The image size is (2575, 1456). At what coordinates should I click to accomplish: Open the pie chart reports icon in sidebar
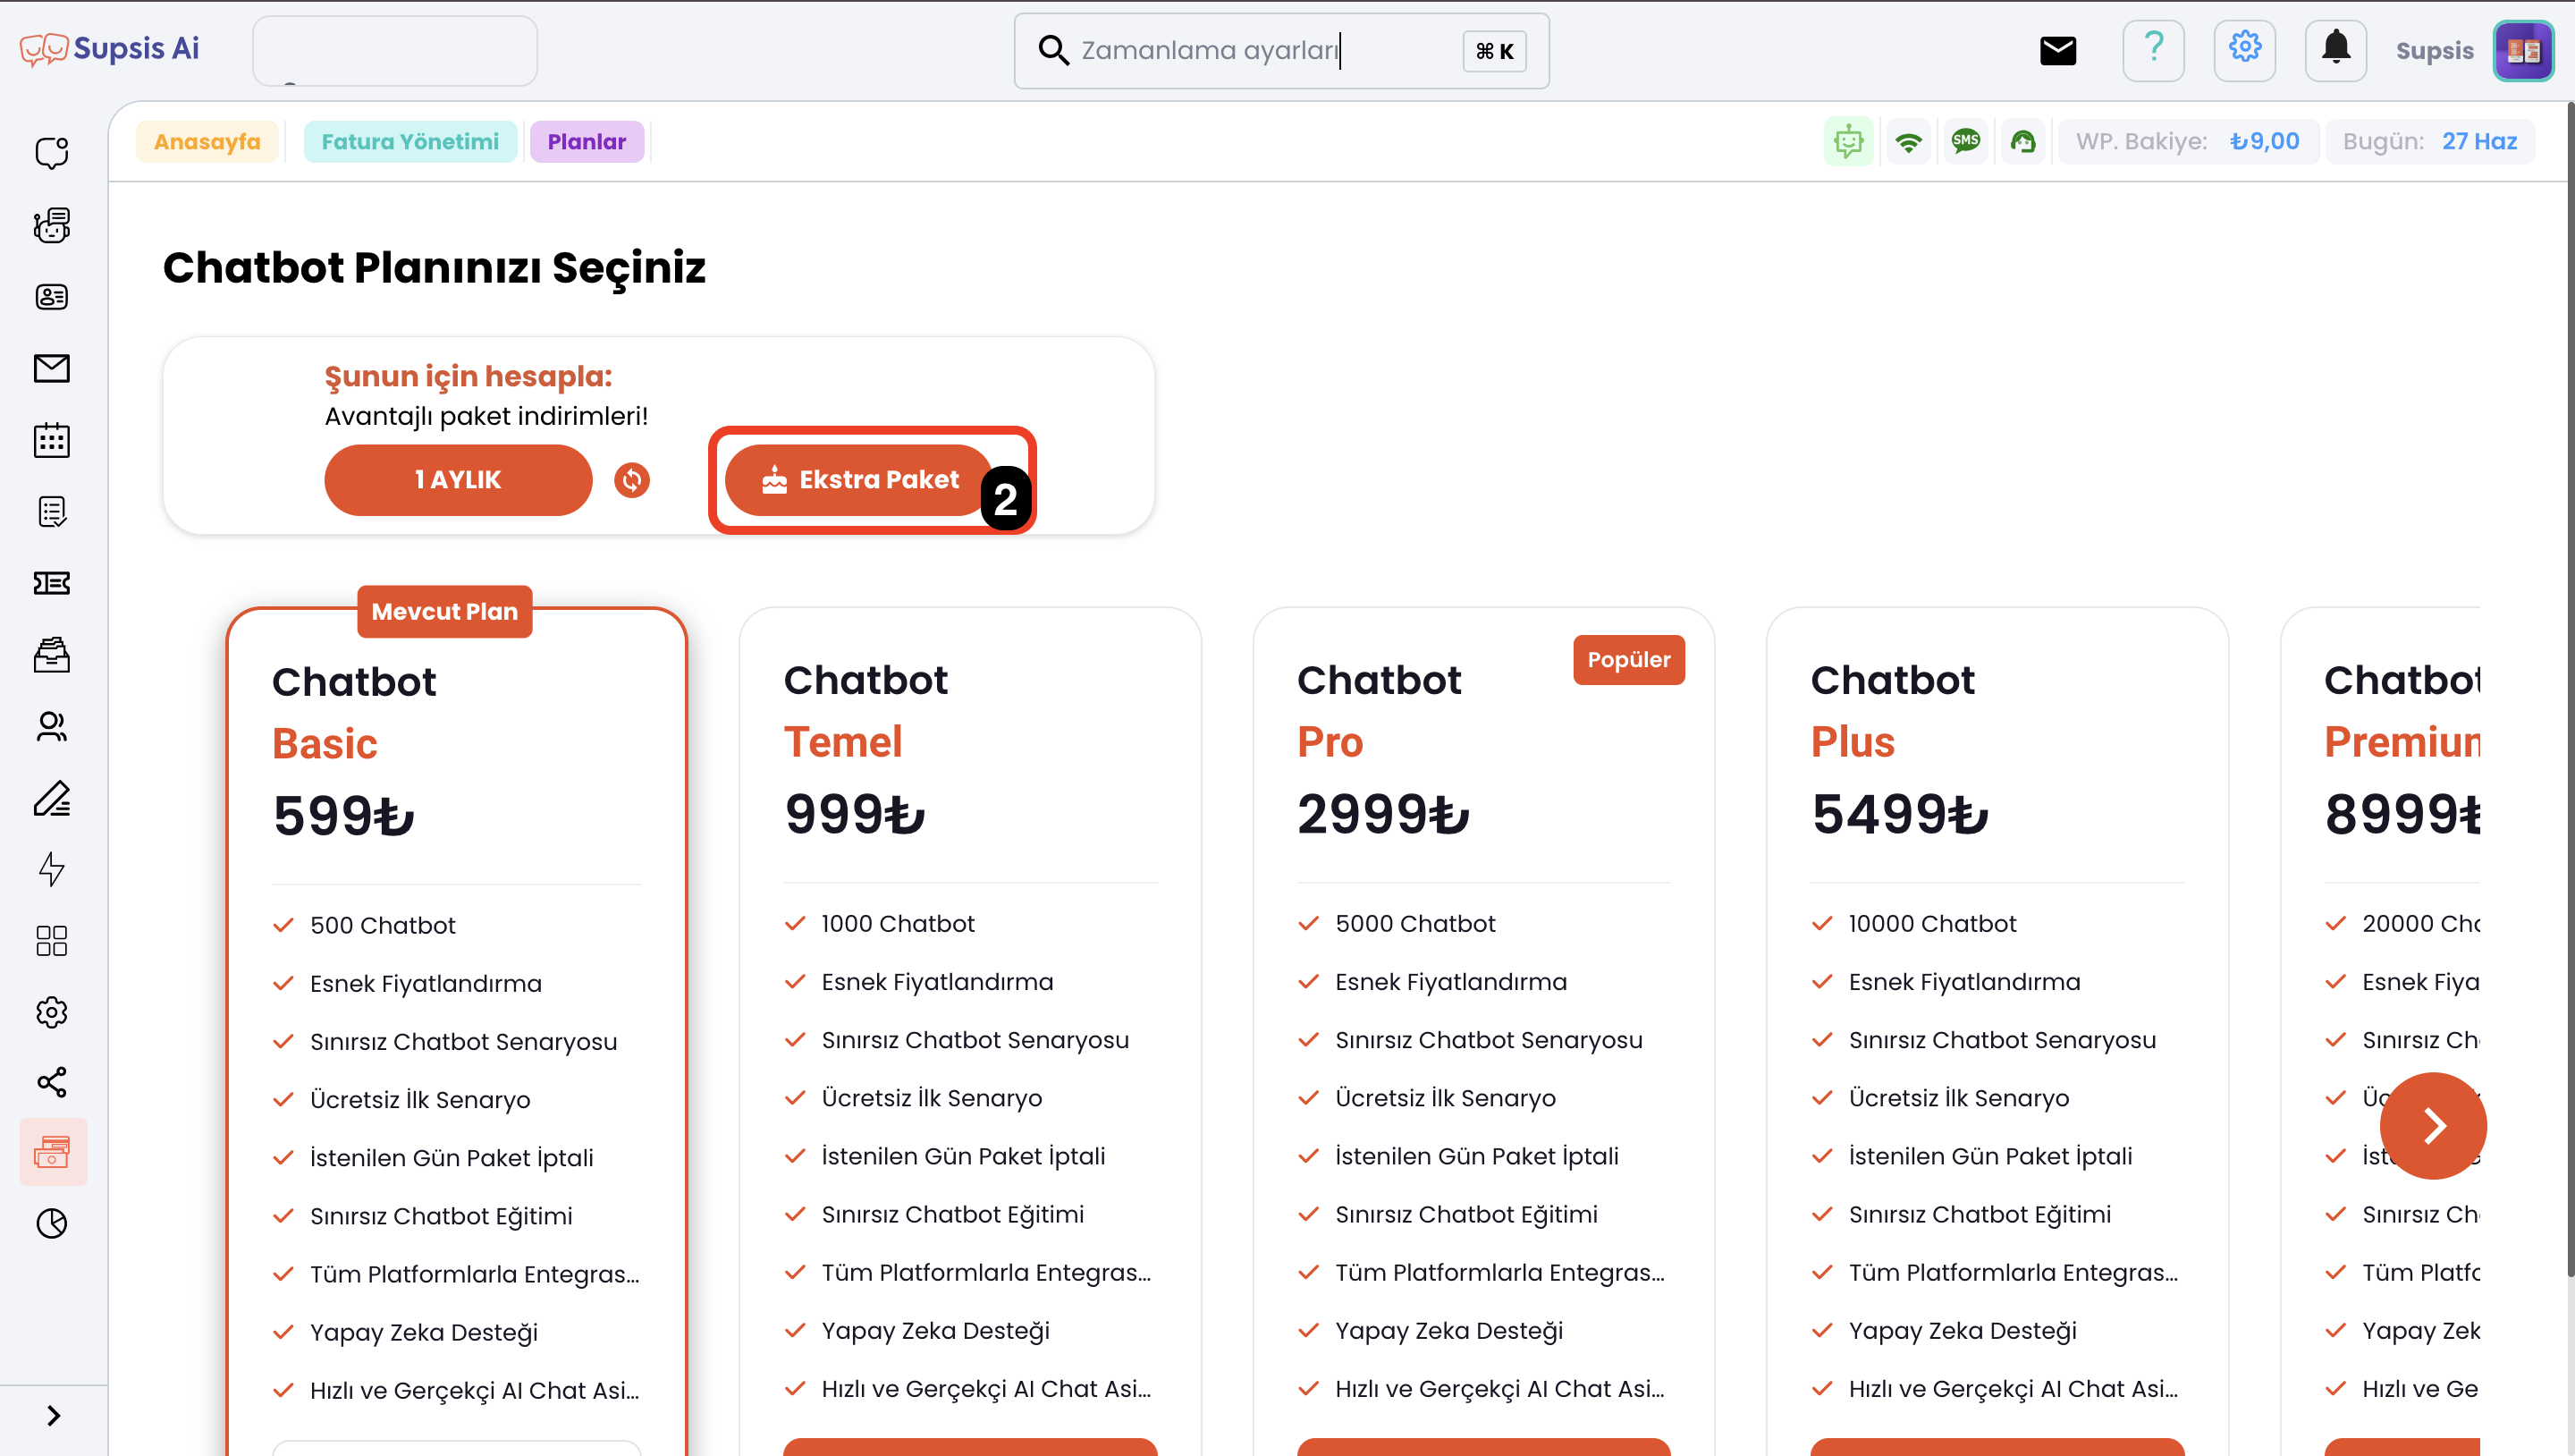pos(52,1223)
